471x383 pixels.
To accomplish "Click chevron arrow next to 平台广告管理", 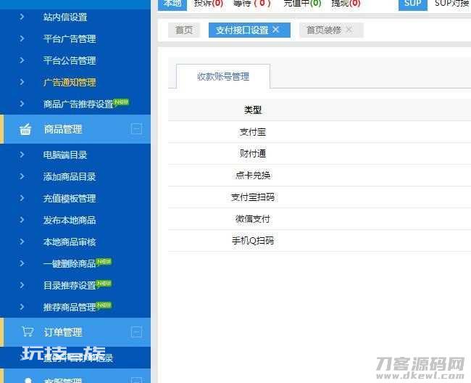I will click(x=22, y=38).
